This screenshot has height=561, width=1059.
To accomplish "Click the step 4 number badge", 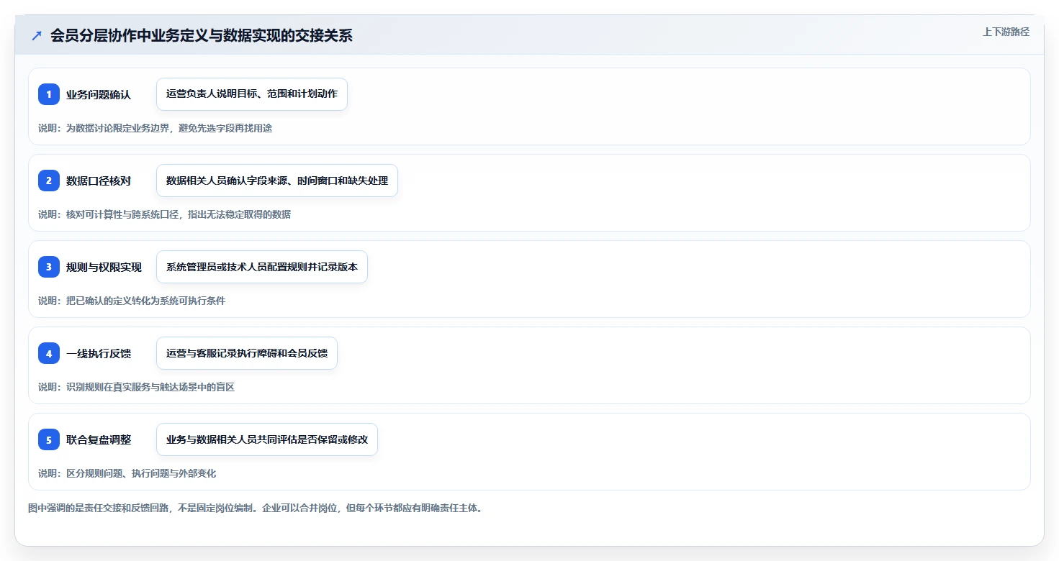I will point(49,353).
